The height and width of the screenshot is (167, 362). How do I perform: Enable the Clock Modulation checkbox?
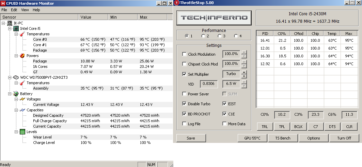click(184, 54)
